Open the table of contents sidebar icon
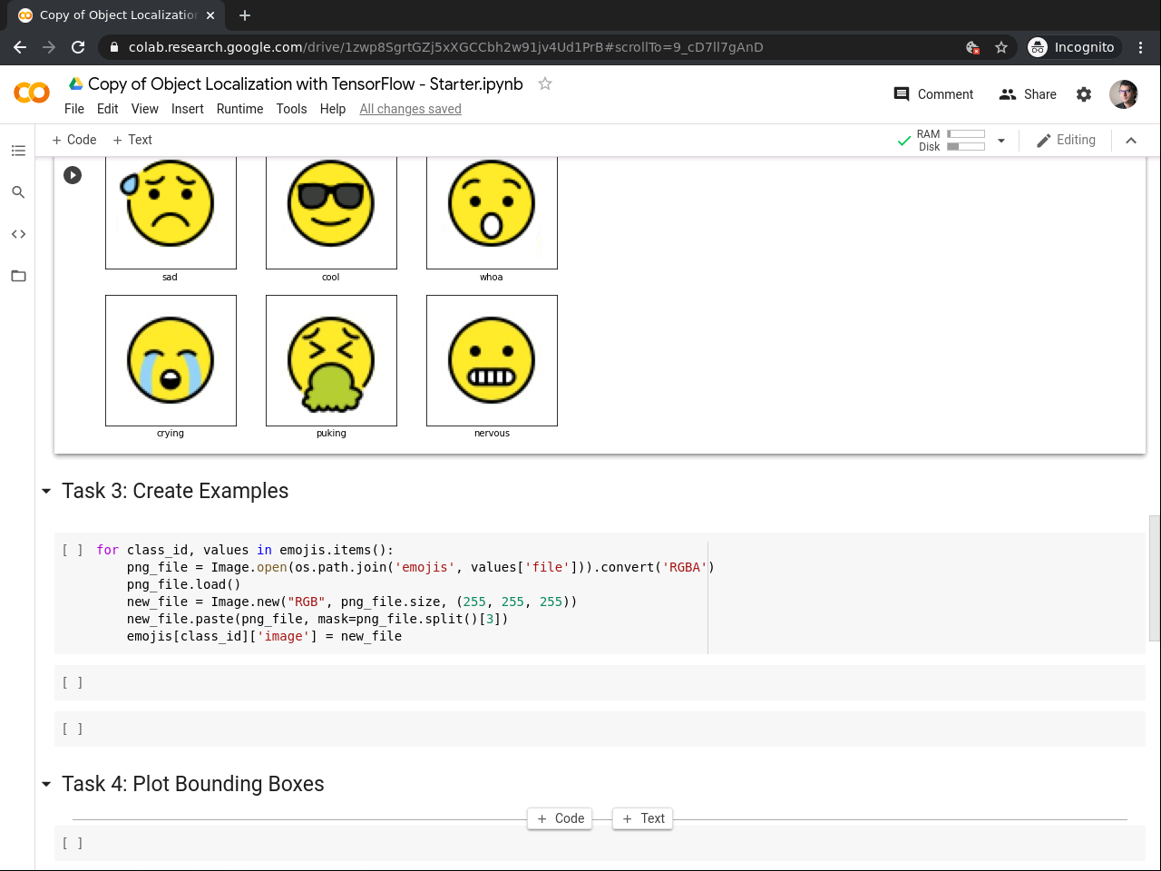The image size is (1161, 871). pyautogui.click(x=18, y=151)
